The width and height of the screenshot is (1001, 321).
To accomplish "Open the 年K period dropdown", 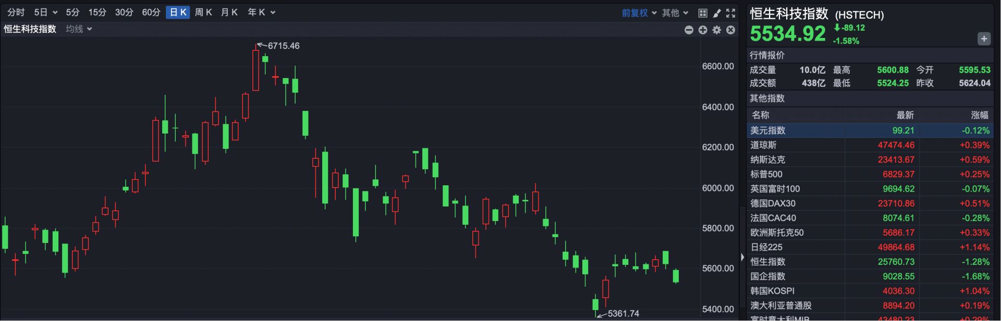I will (261, 12).
